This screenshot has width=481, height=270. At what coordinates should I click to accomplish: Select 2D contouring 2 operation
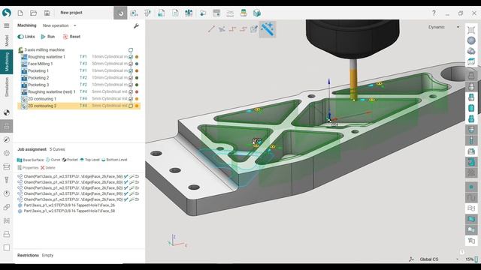pyautogui.click(x=79, y=106)
